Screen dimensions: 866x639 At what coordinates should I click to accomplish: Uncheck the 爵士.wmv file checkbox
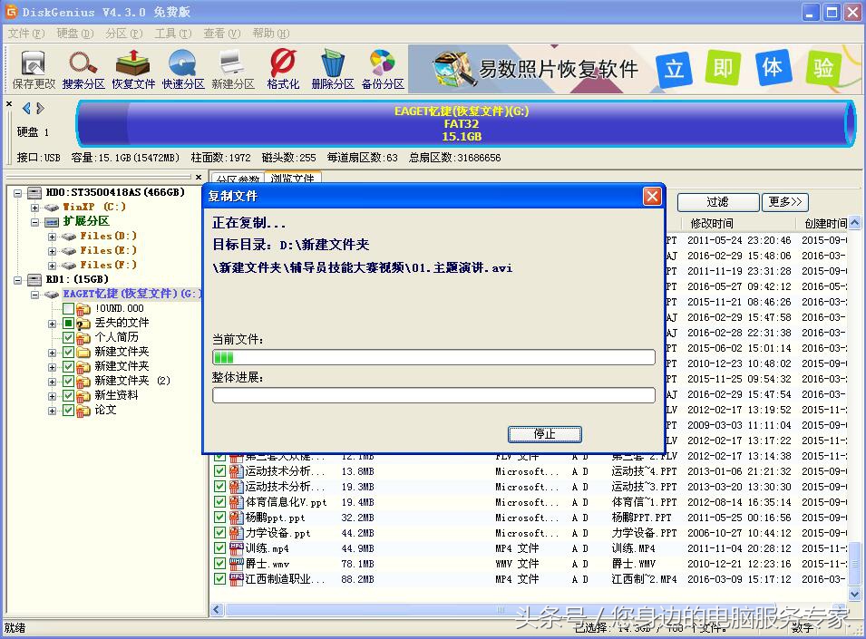click(219, 564)
